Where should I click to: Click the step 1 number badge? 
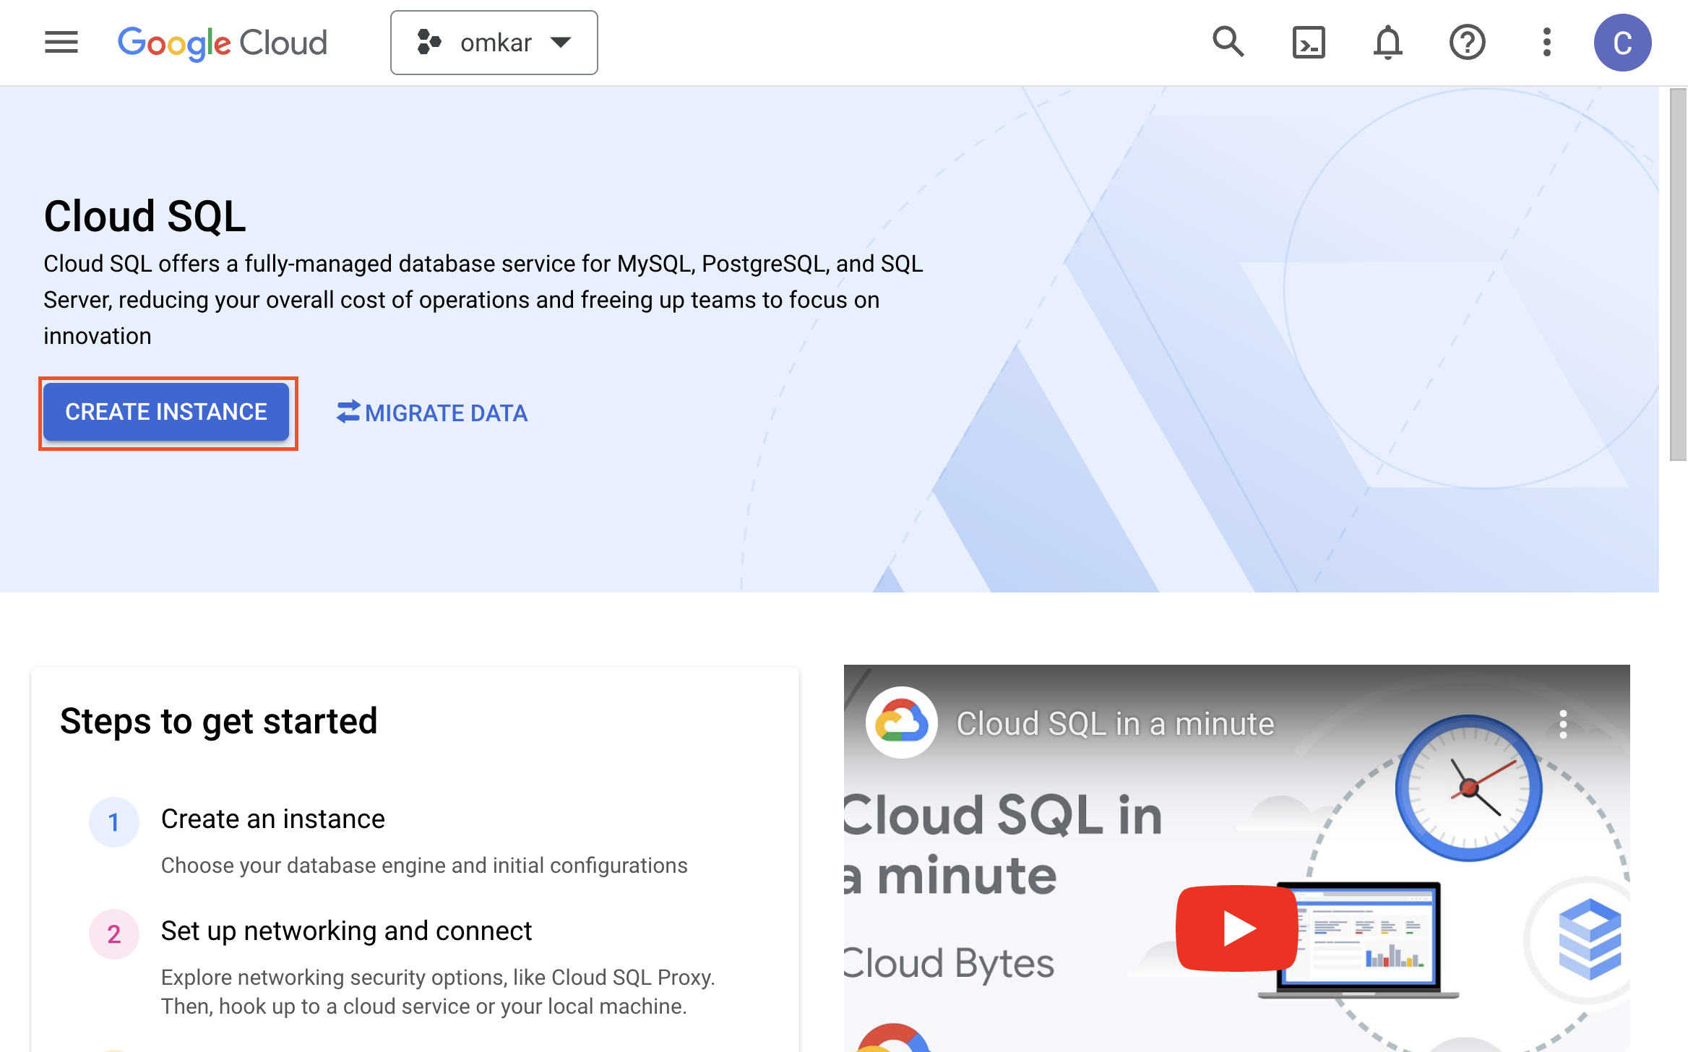tap(114, 822)
